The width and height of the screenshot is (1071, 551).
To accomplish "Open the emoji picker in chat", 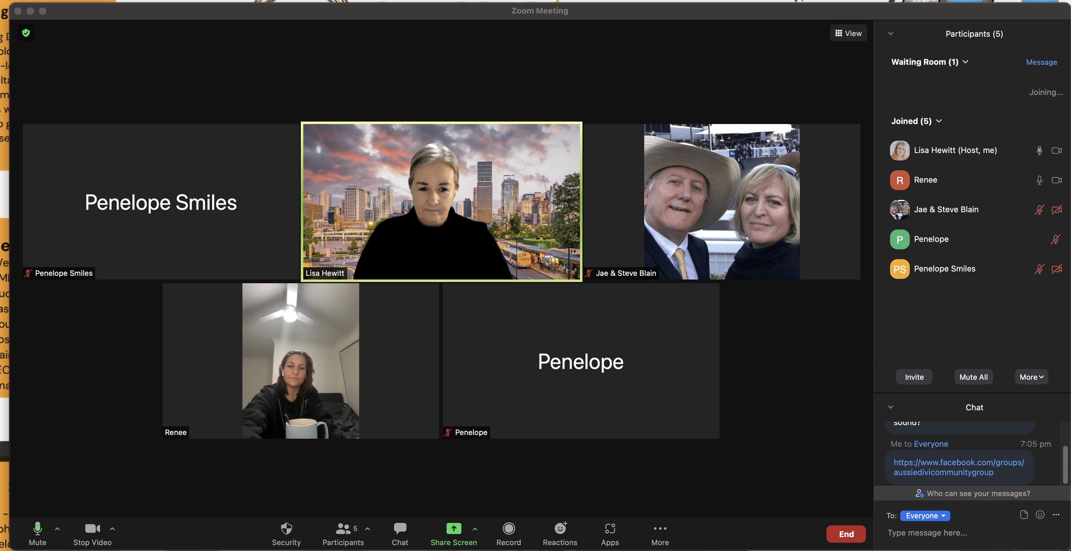I will pos(1040,515).
